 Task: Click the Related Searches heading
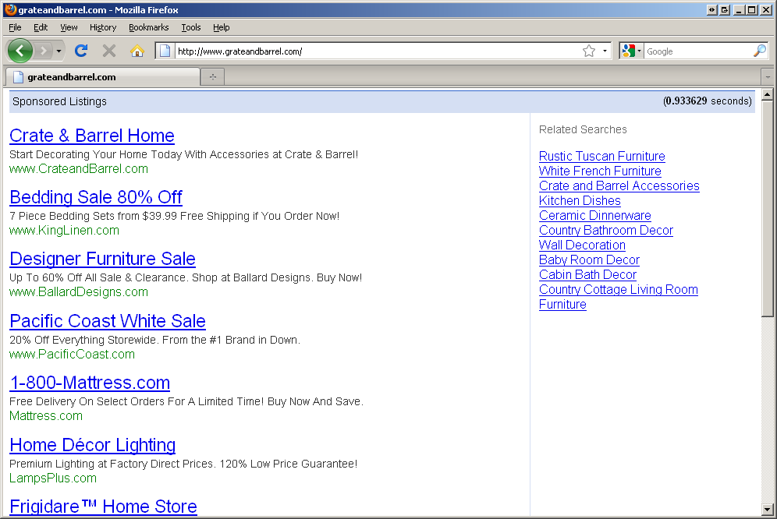tap(583, 129)
